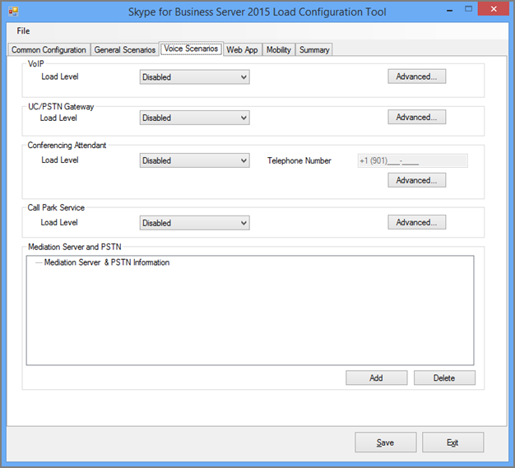Viewport: 515px width, 468px height.
Task: Expand the VoIP Load Level dropdown
Action: coord(194,76)
